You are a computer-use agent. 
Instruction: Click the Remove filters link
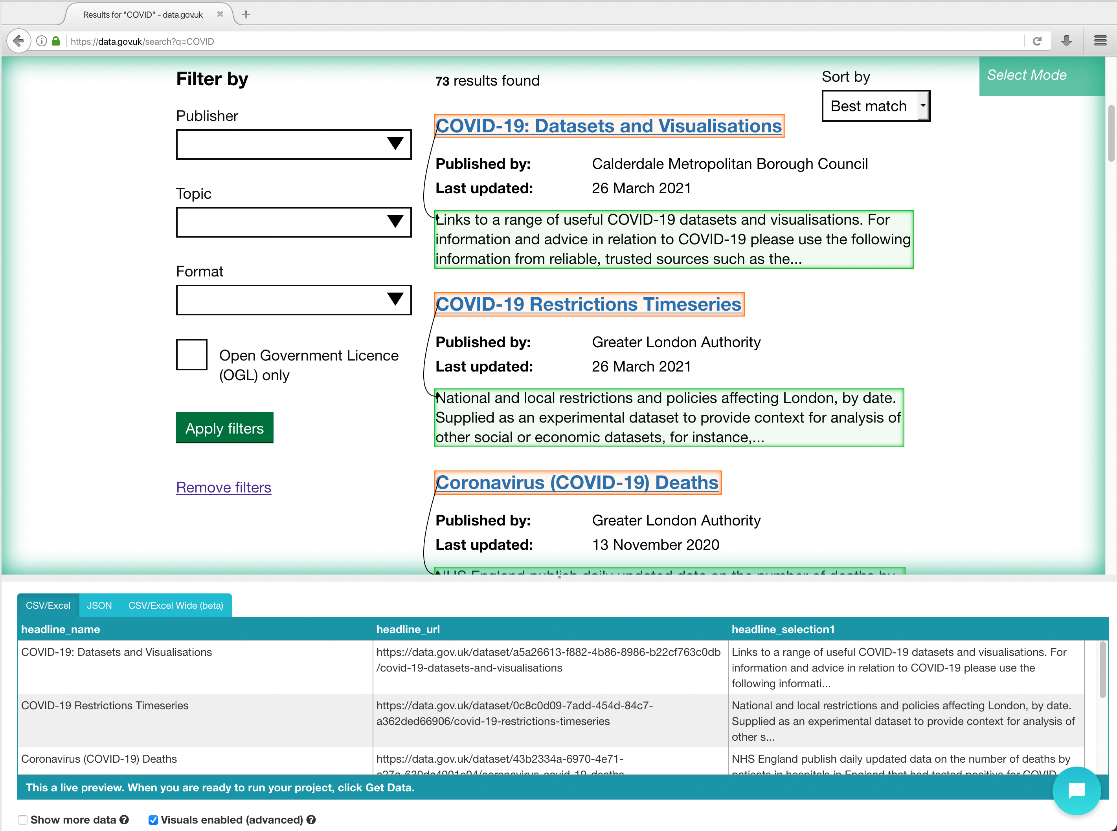(x=224, y=487)
